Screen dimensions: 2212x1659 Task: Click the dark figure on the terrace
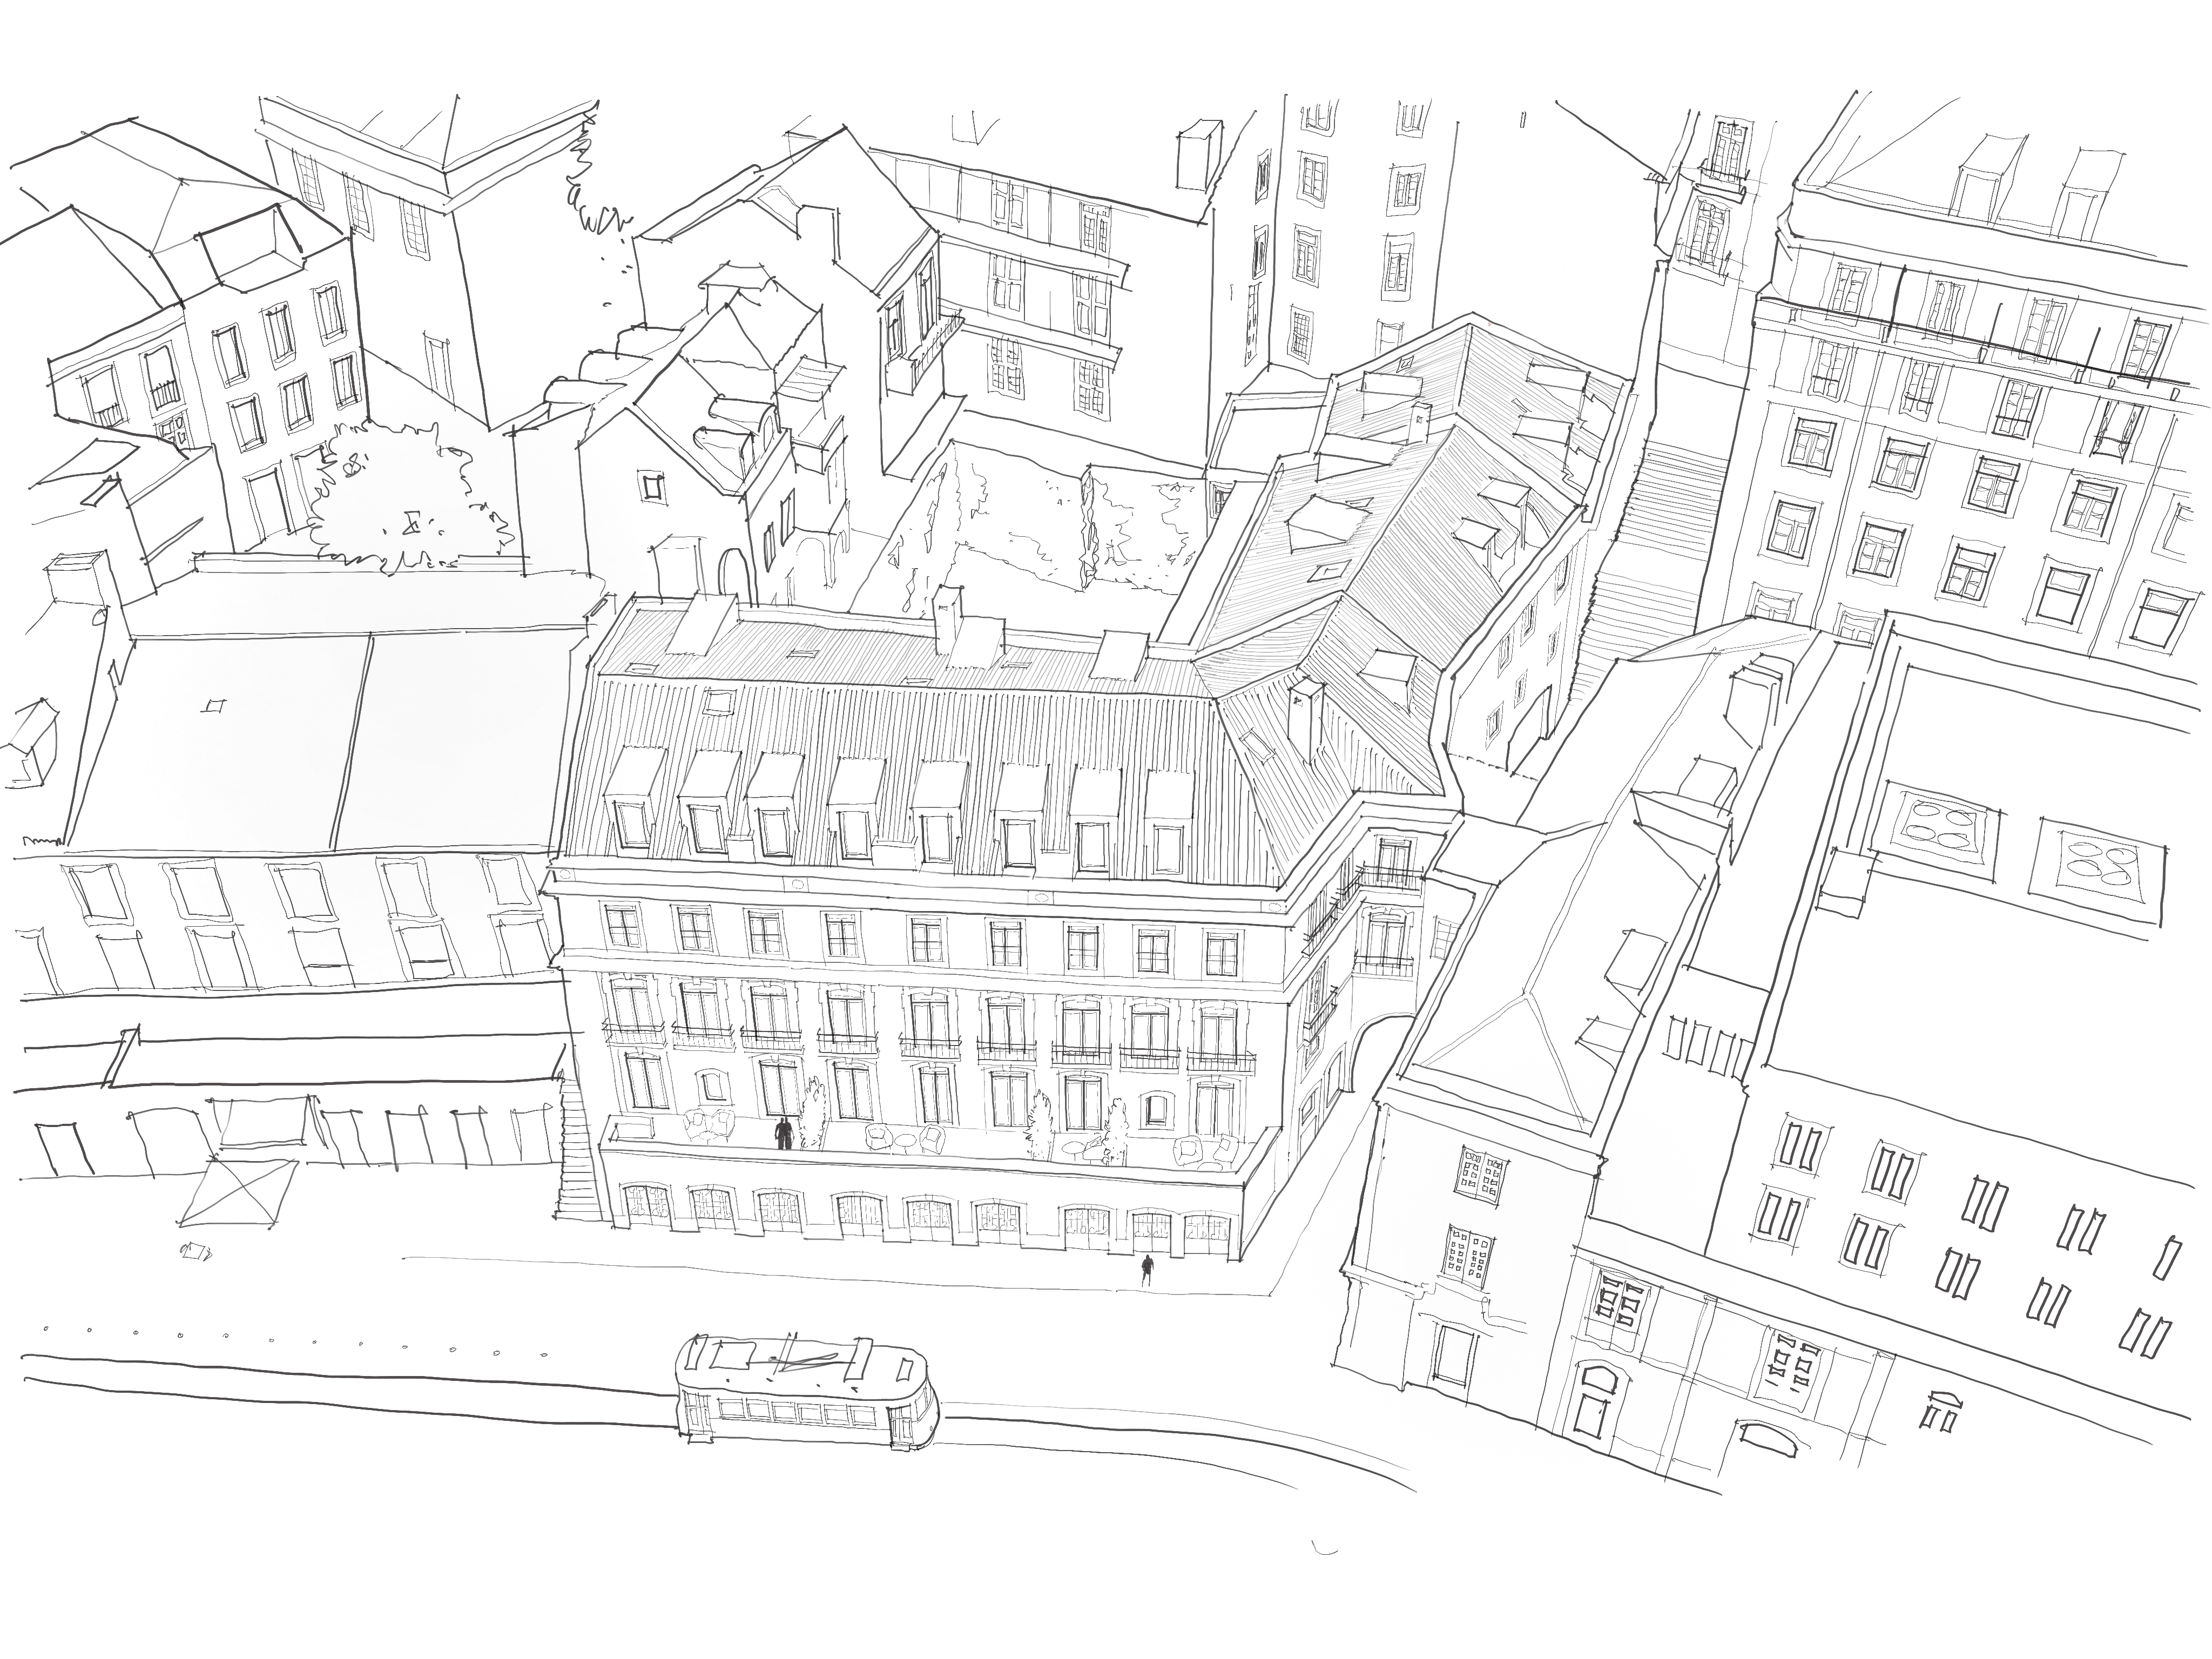click(784, 1133)
